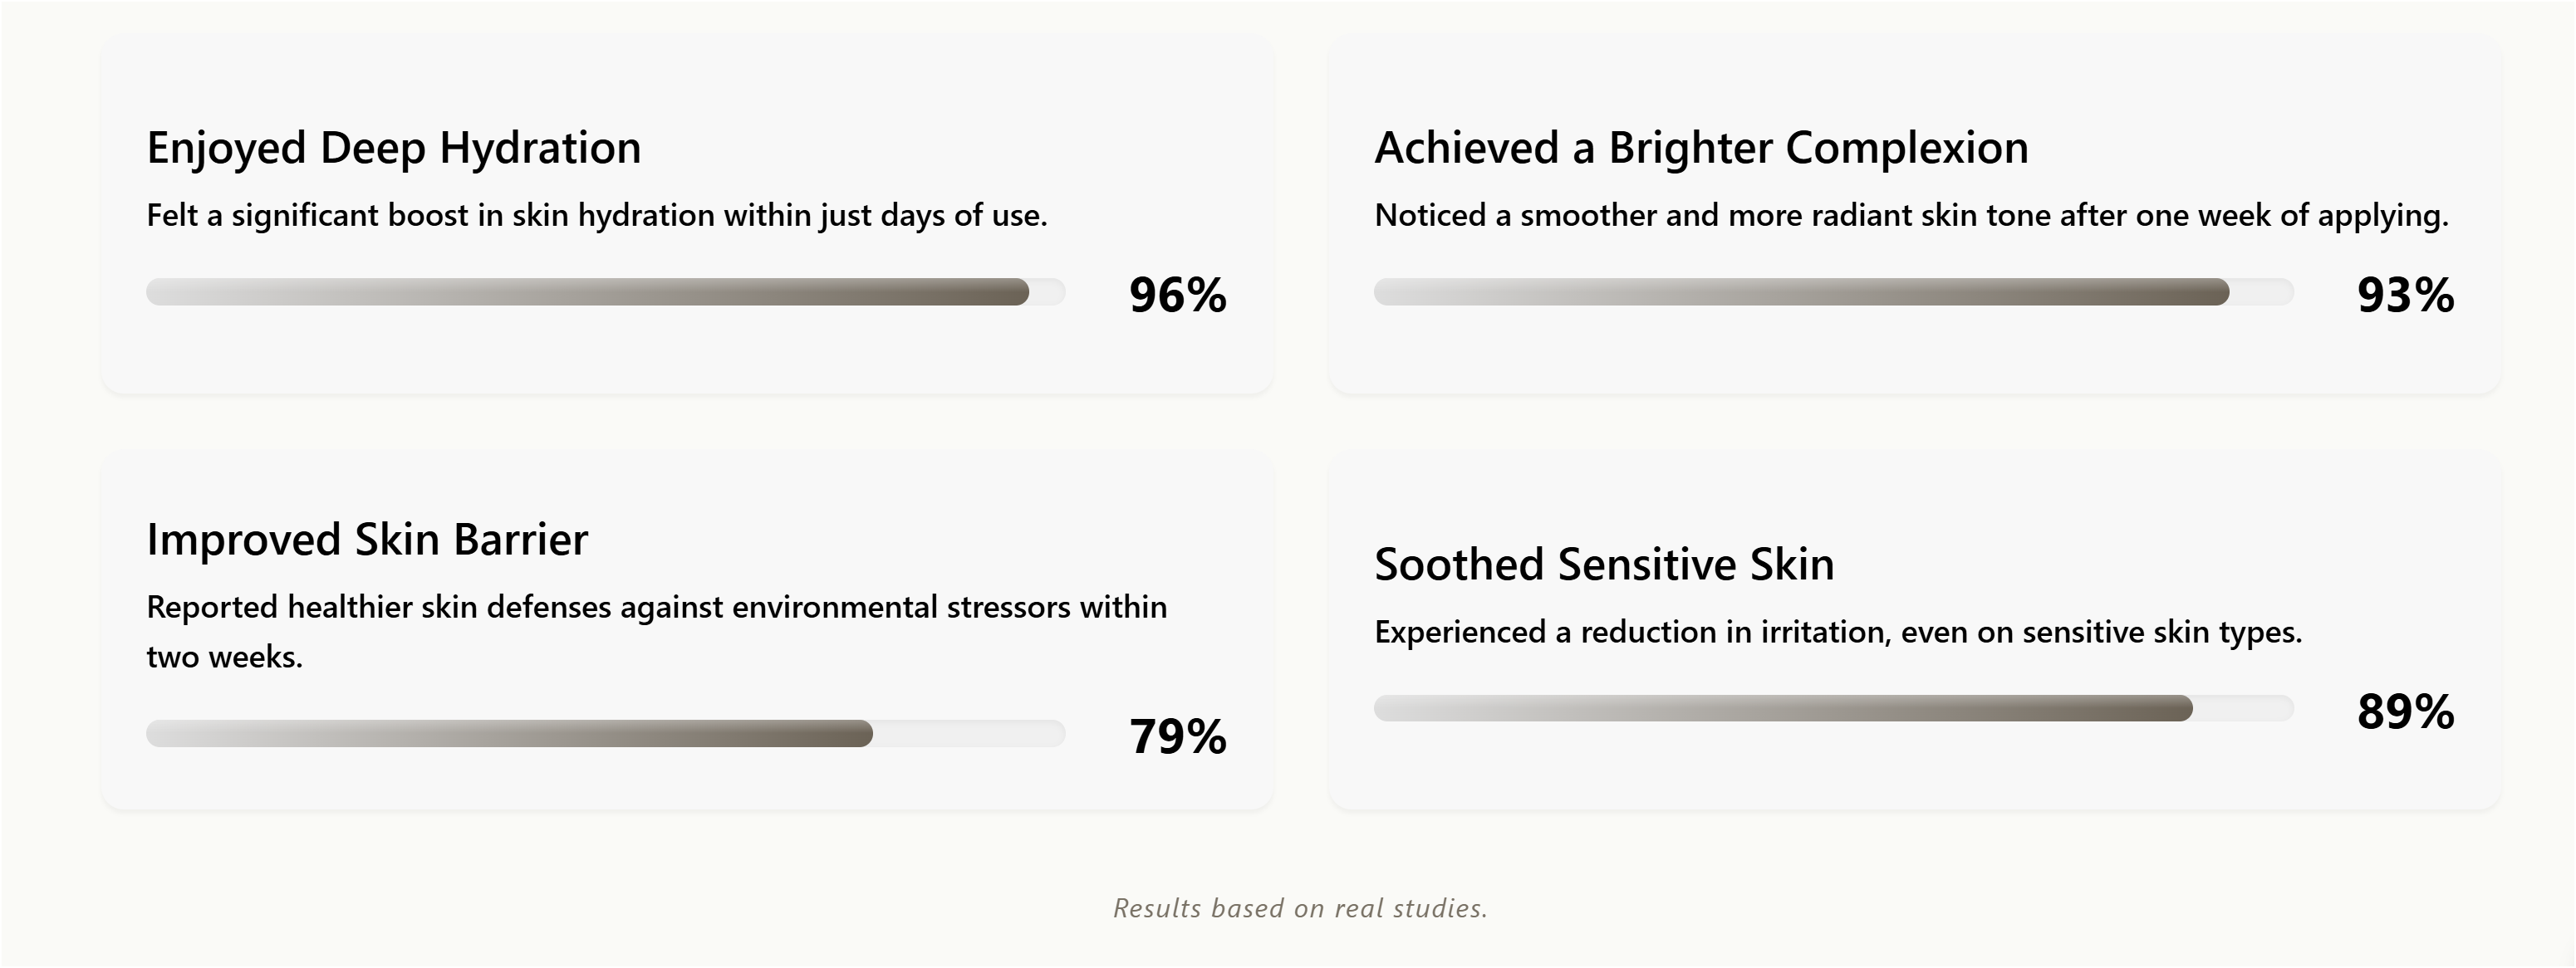Screen dimensions: 2576x968
Task: Select the 79% value label
Action: coord(1177,737)
